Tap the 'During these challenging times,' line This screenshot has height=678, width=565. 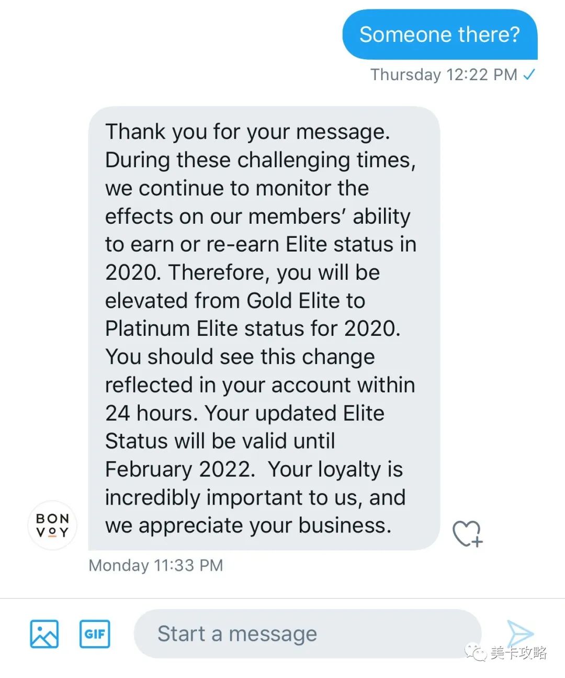[x=261, y=160]
